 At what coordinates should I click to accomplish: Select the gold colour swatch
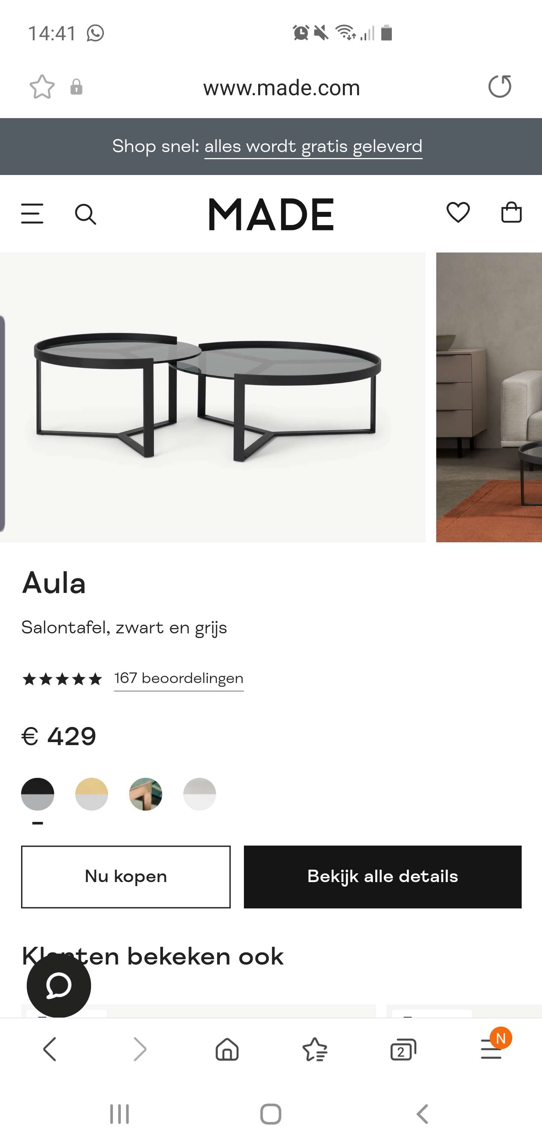click(91, 794)
